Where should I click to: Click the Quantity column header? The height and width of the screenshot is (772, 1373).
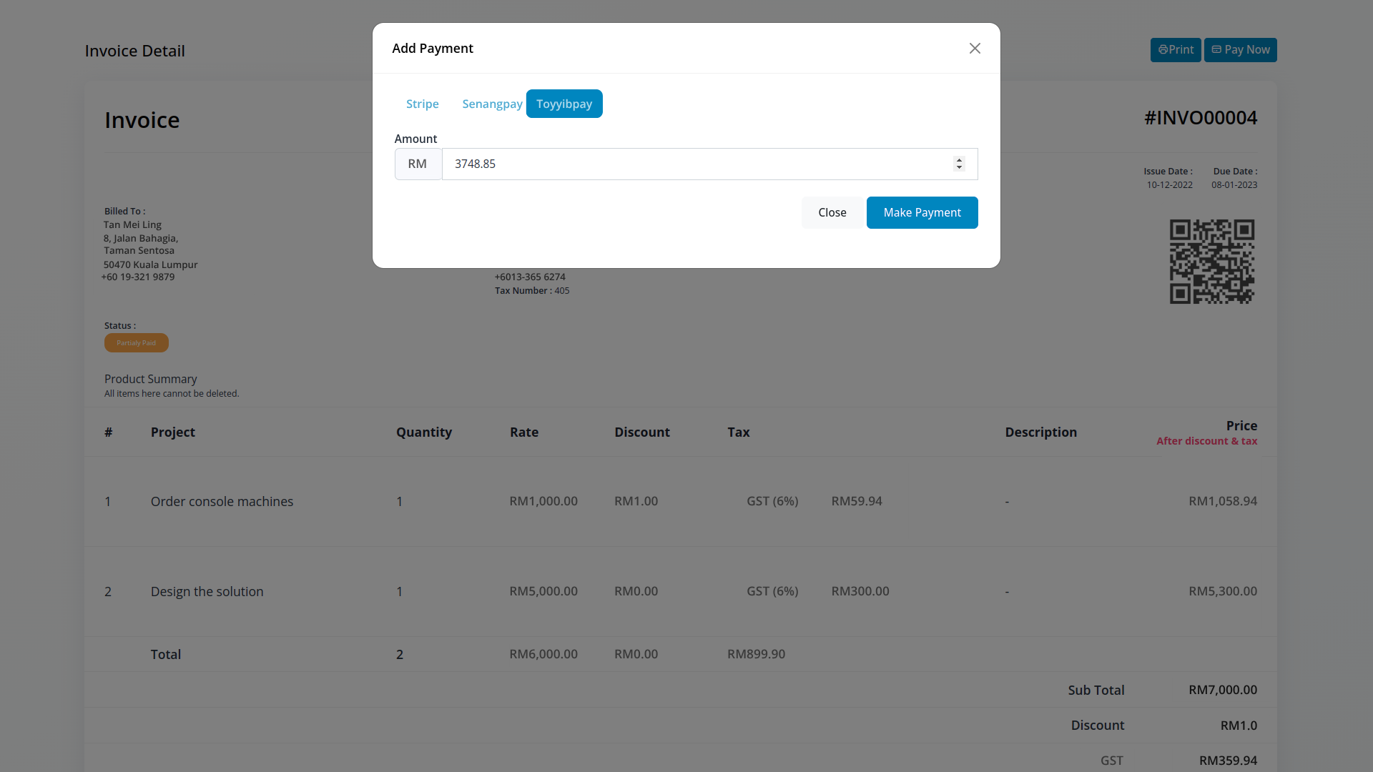coord(423,432)
